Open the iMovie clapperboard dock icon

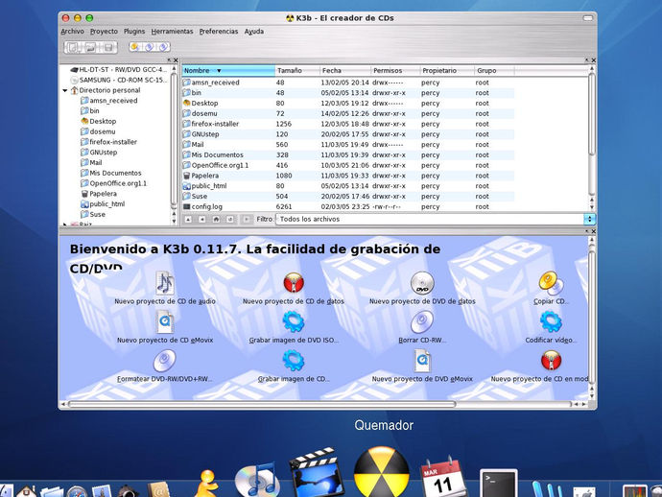click(317, 474)
